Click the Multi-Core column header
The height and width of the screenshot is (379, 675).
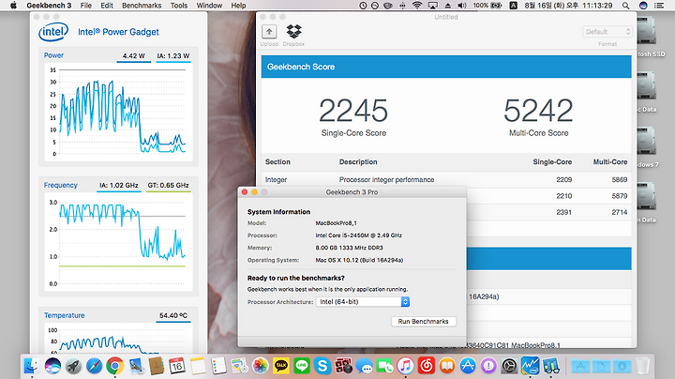pyautogui.click(x=610, y=162)
